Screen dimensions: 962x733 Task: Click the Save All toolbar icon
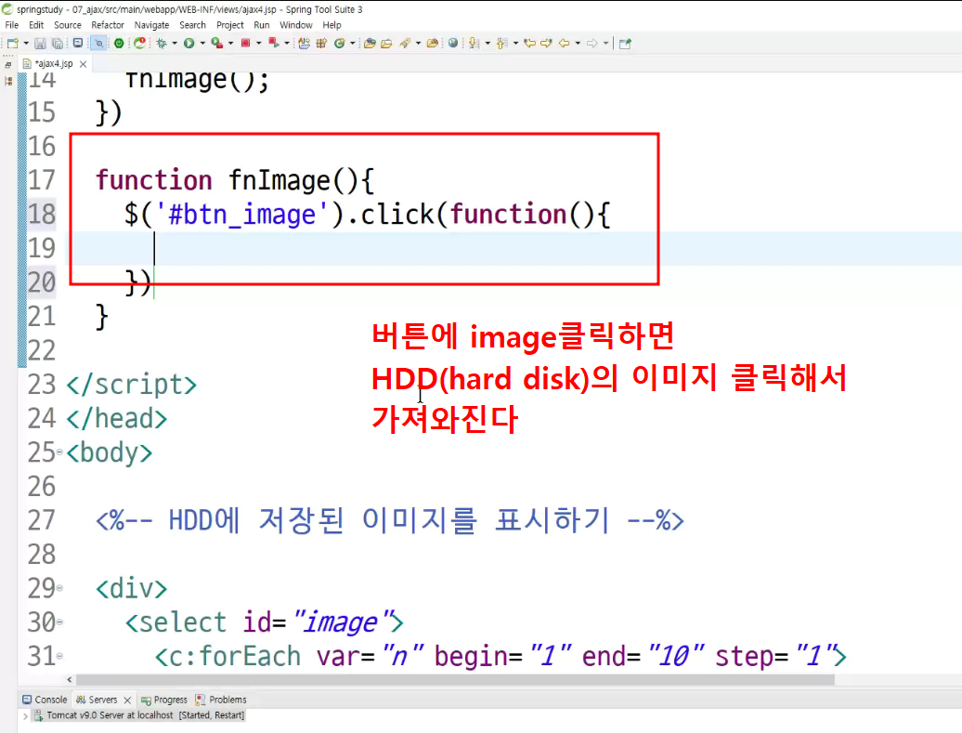click(57, 43)
